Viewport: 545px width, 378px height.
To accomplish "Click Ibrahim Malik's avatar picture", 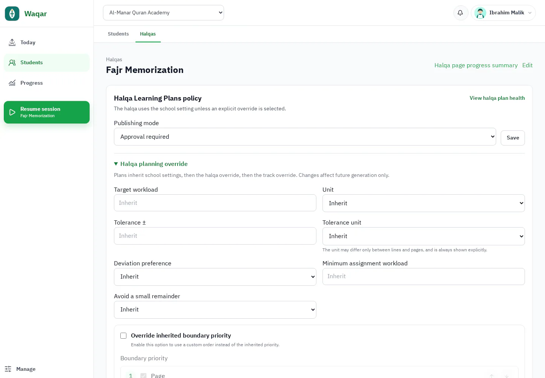I will click(x=480, y=13).
